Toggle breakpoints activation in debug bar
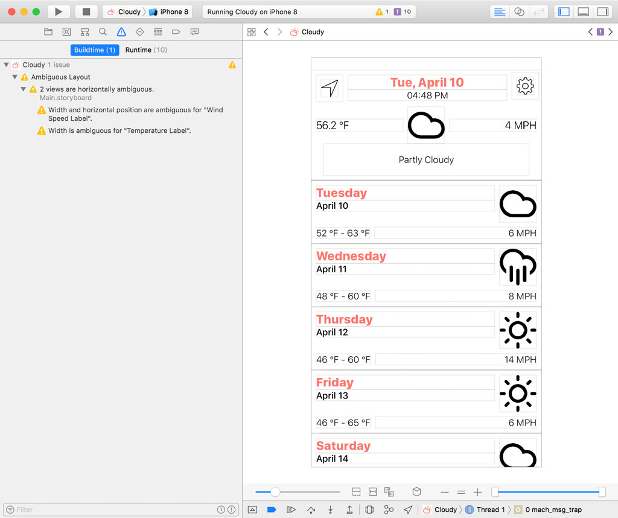 pyautogui.click(x=271, y=510)
